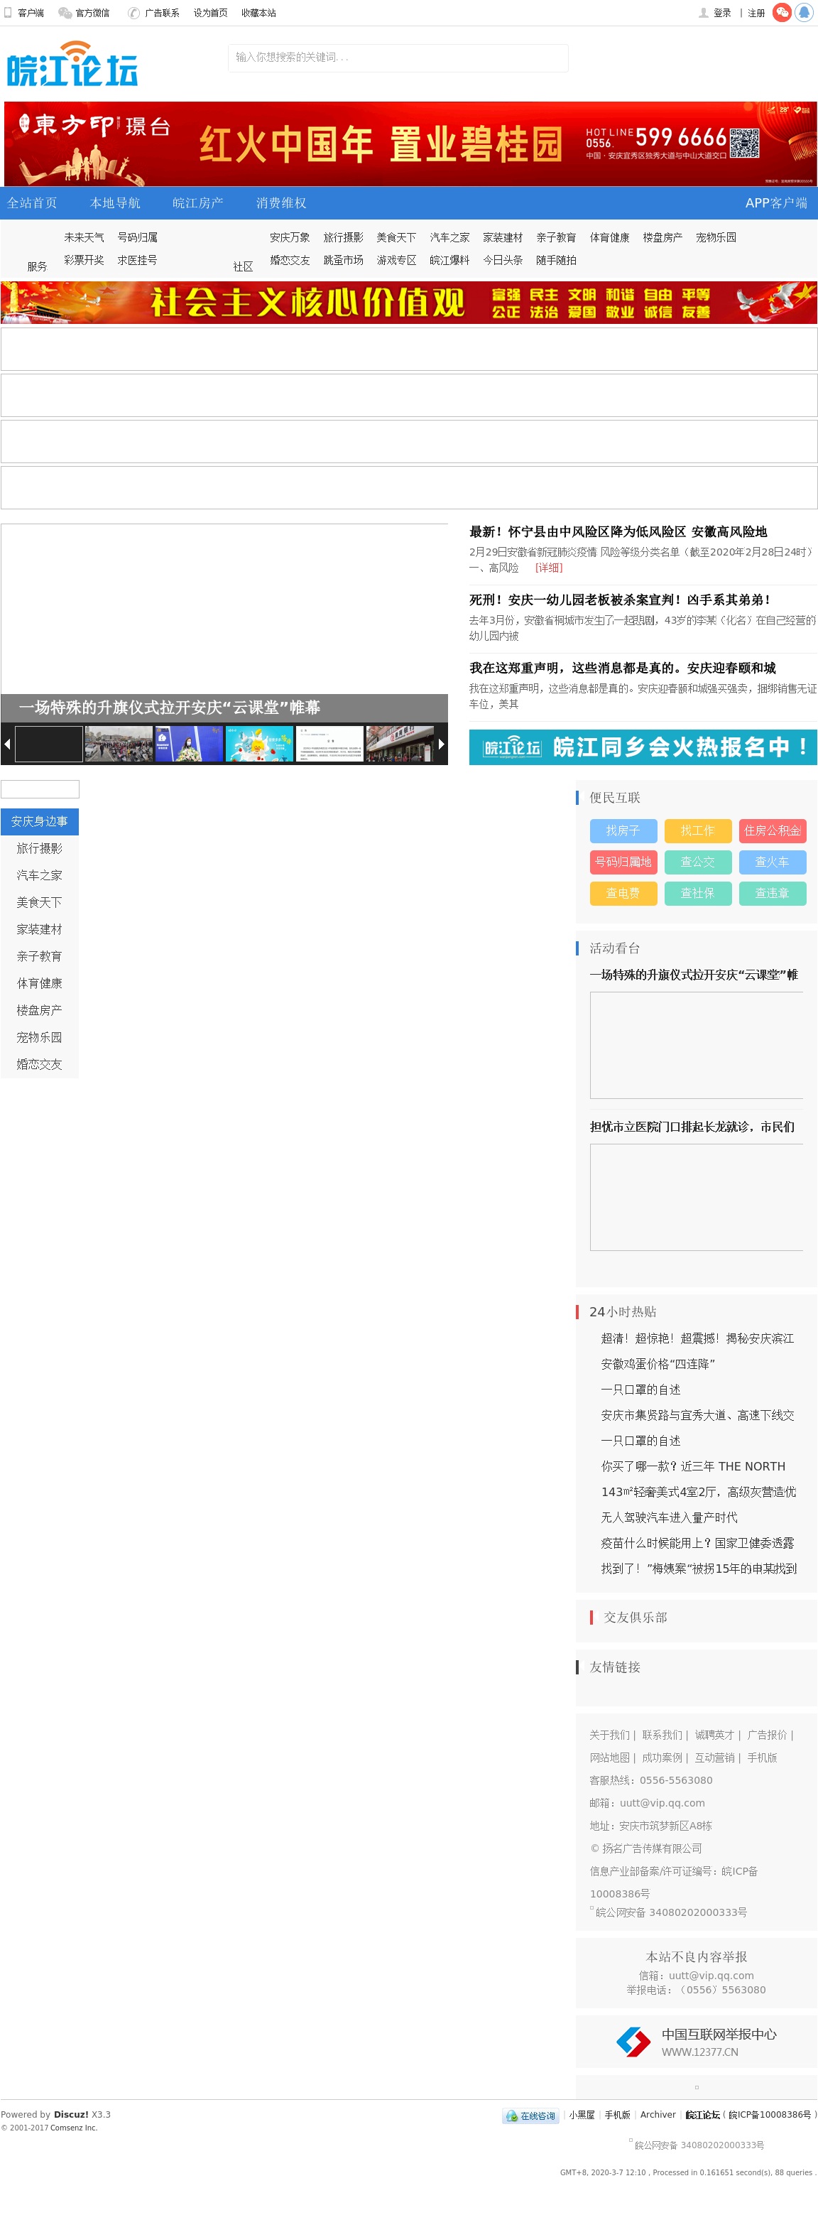Click the 找房子 button

(x=623, y=830)
